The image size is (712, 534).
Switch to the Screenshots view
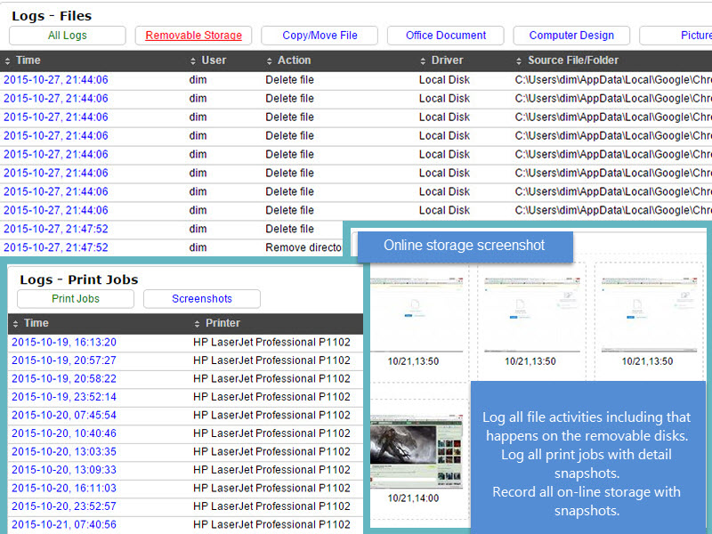pyautogui.click(x=201, y=299)
